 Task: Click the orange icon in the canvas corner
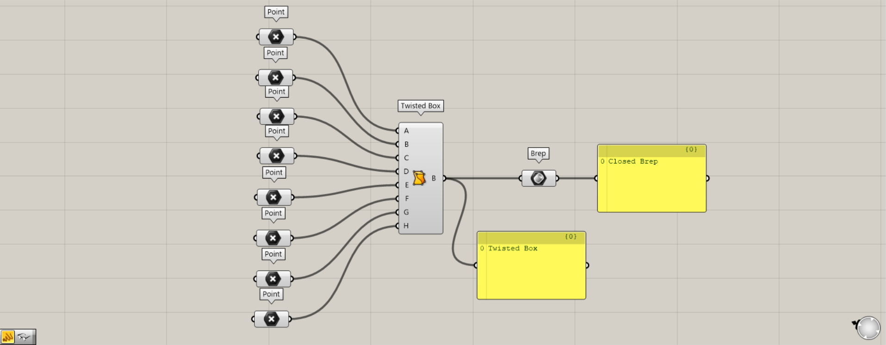pos(8,337)
